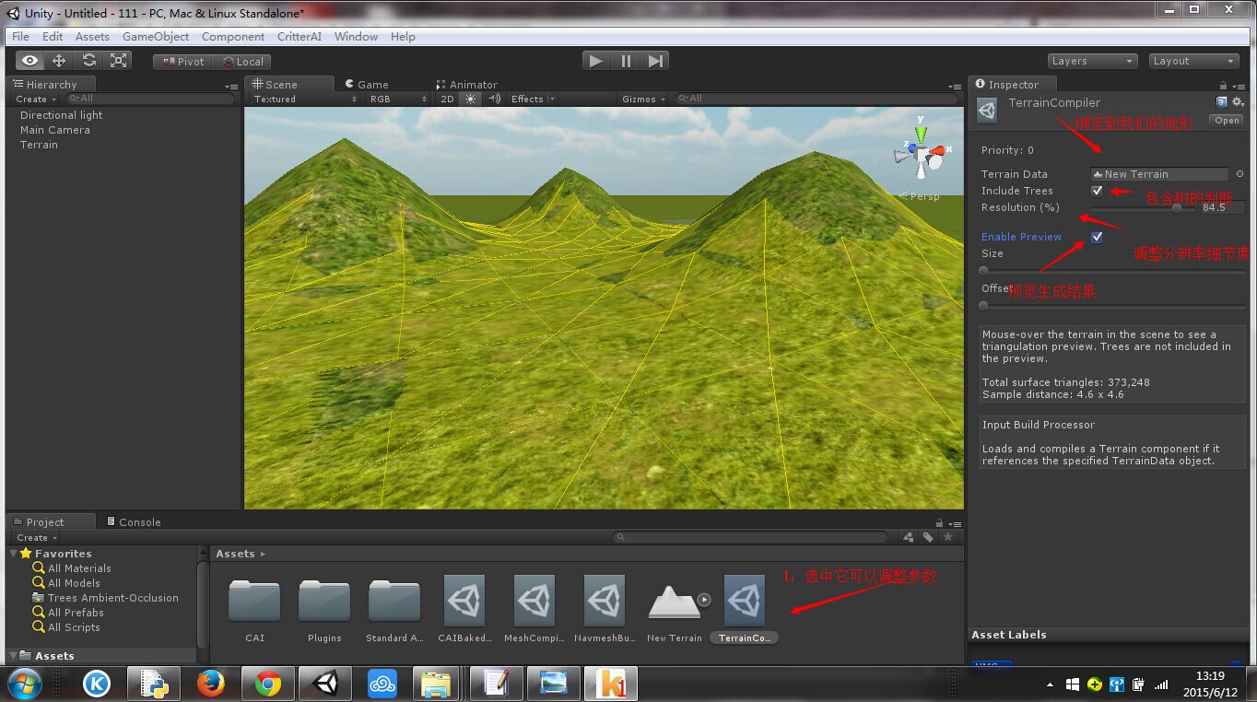Image resolution: width=1257 pixels, height=702 pixels.
Task: Disable the Enable Preview checkbox
Action: point(1097,237)
